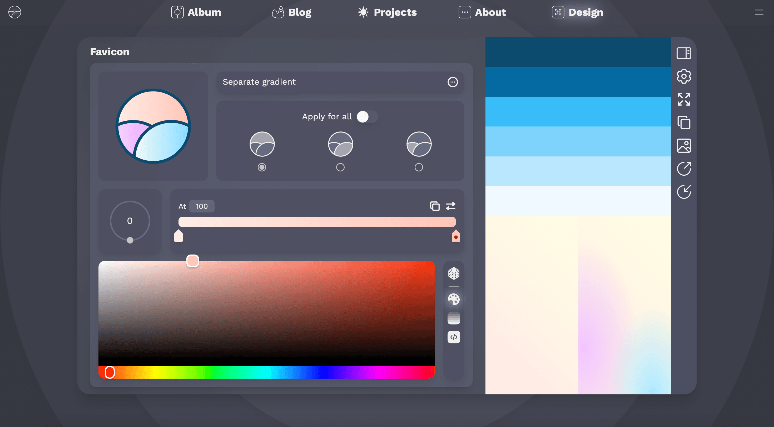Click the image icon in the sidebar
This screenshot has height=427, width=774.
(x=683, y=146)
